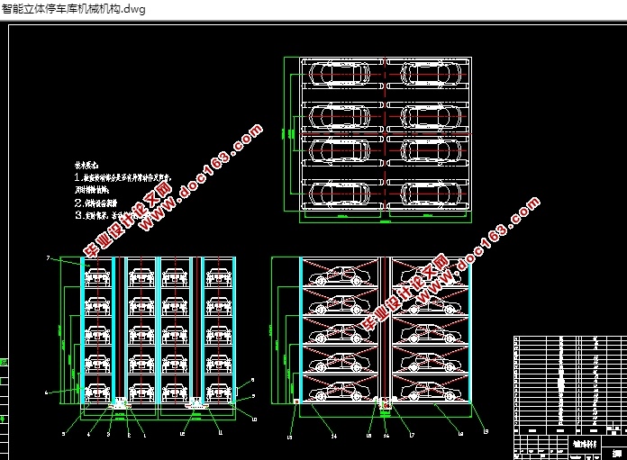Click part callout number 6
Image resolution: width=627 pixels, height=460 pixels.
(x=46, y=392)
